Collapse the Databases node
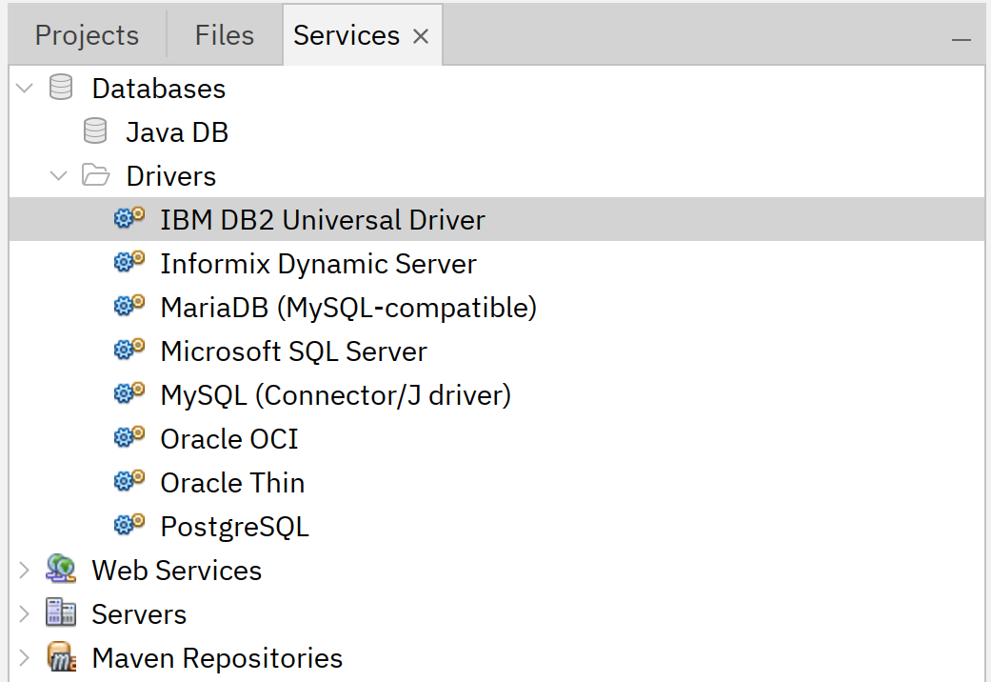This screenshot has height=682, width=991. pos(26,89)
